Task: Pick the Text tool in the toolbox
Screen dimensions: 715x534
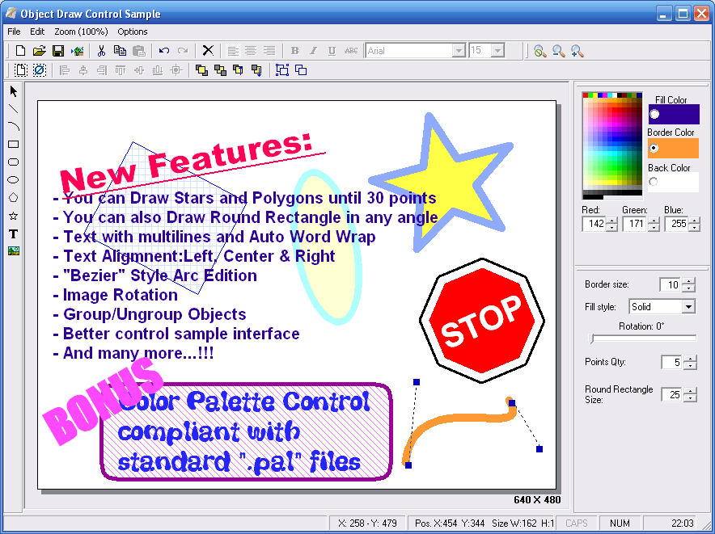Action: point(13,233)
